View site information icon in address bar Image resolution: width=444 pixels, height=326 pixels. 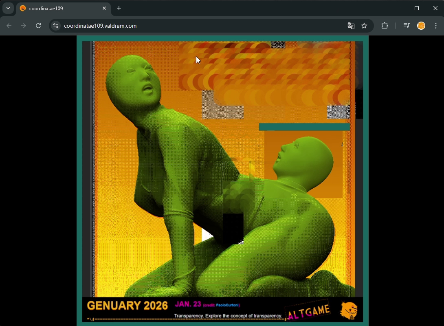click(x=56, y=26)
